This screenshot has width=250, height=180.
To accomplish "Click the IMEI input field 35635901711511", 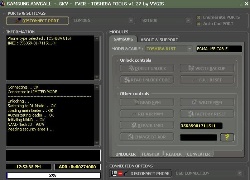I will (201, 126).
